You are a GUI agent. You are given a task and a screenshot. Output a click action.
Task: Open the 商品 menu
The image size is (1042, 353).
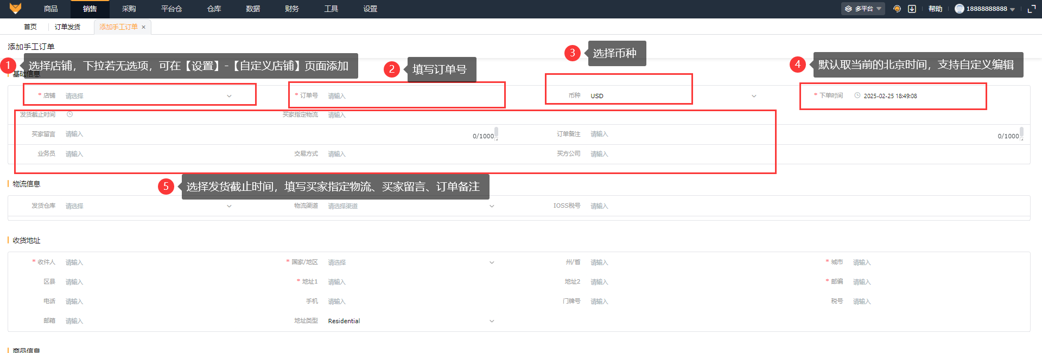(x=50, y=9)
